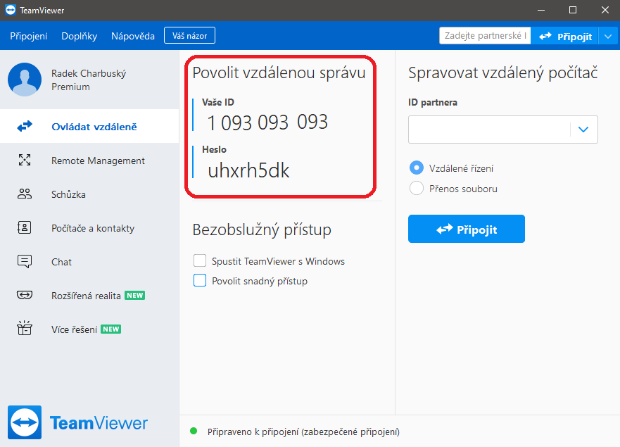Open the Nápověda menu
The width and height of the screenshot is (620, 447).
pyautogui.click(x=132, y=36)
